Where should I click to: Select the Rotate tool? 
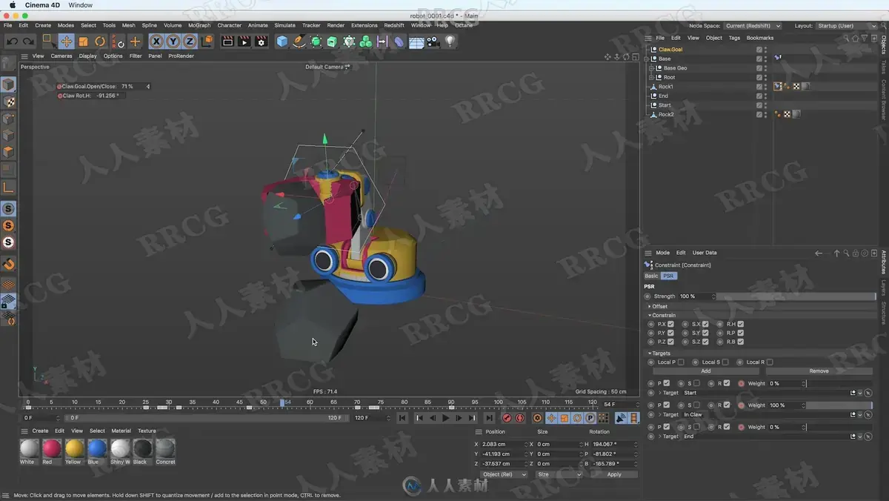click(x=100, y=42)
